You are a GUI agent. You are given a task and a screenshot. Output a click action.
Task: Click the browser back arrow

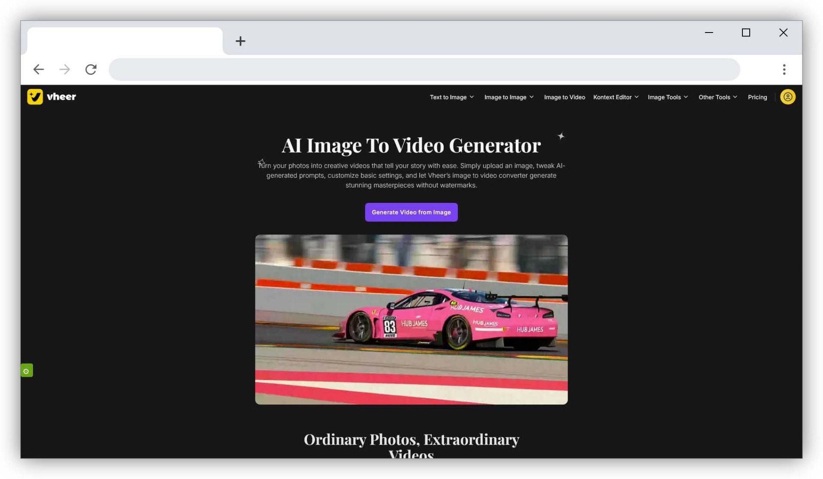tap(39, 69)
